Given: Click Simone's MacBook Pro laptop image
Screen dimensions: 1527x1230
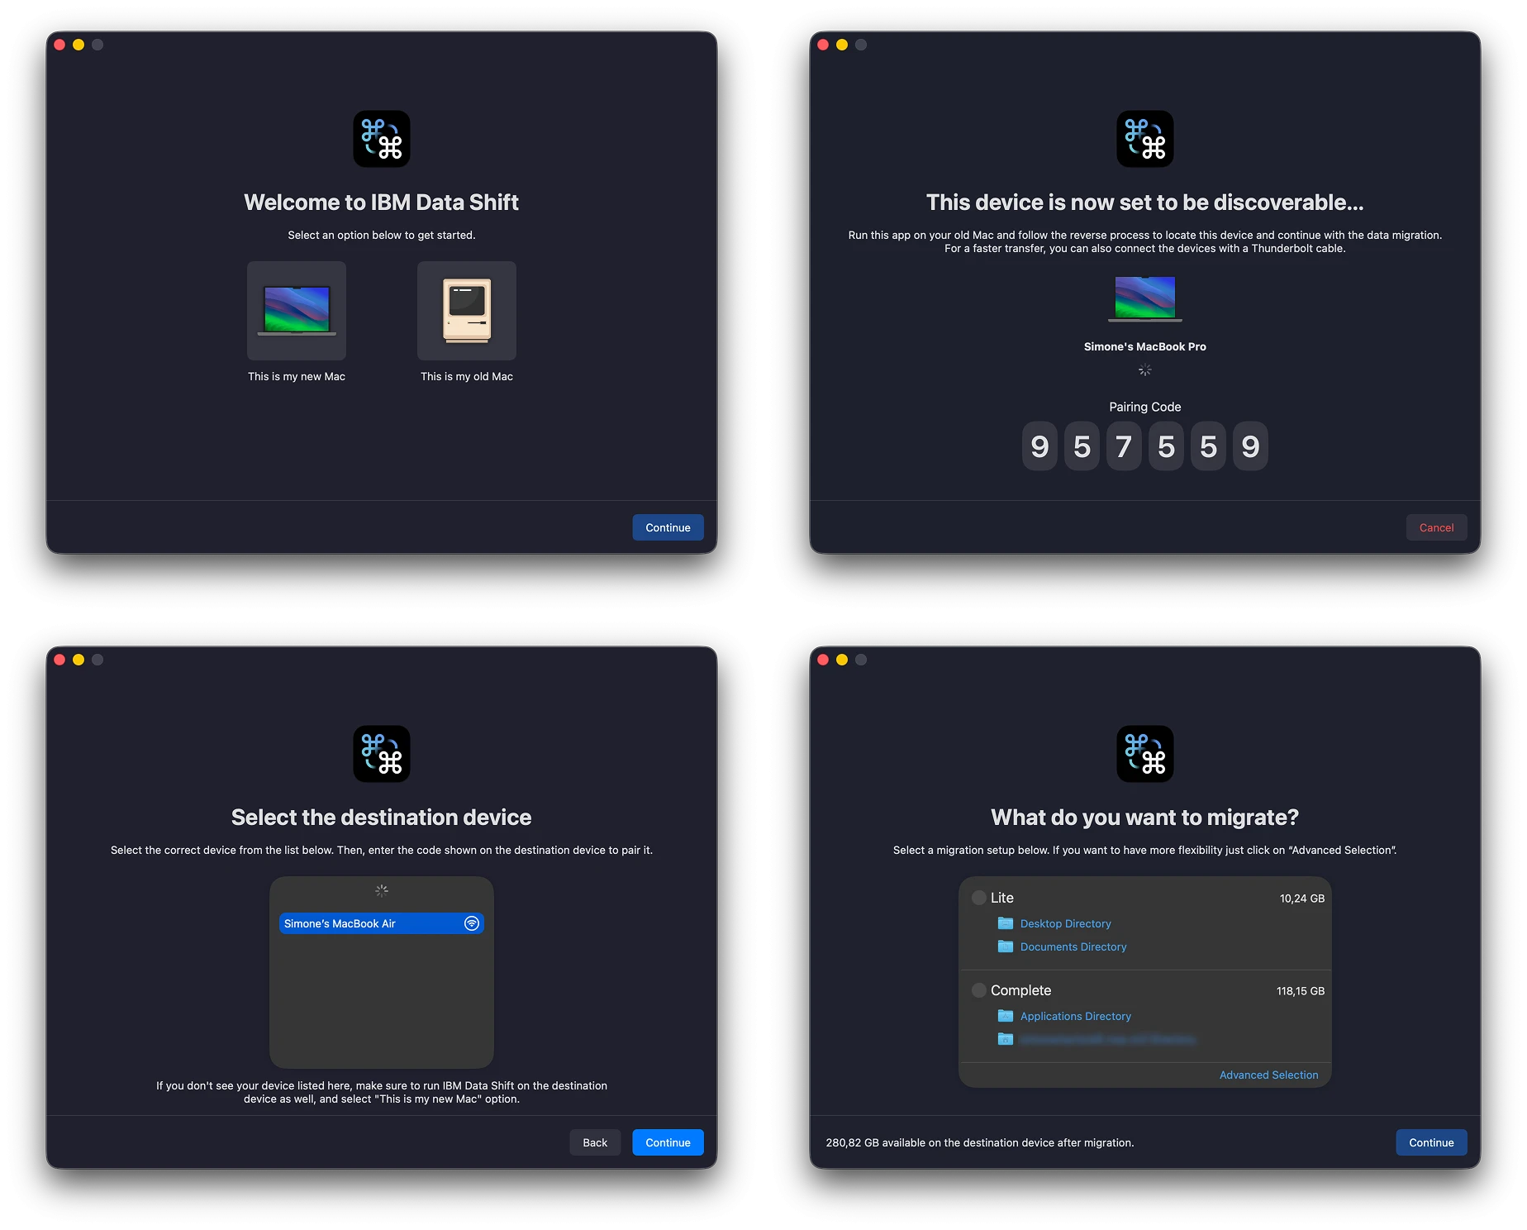Looking at the screenshot, I should [1145, 298].
